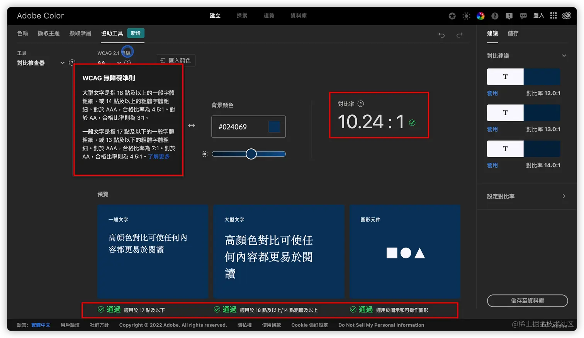Open the Adobe Color wheel logo icon
Viewport: 584px width, 338px height.
[480, 16]
